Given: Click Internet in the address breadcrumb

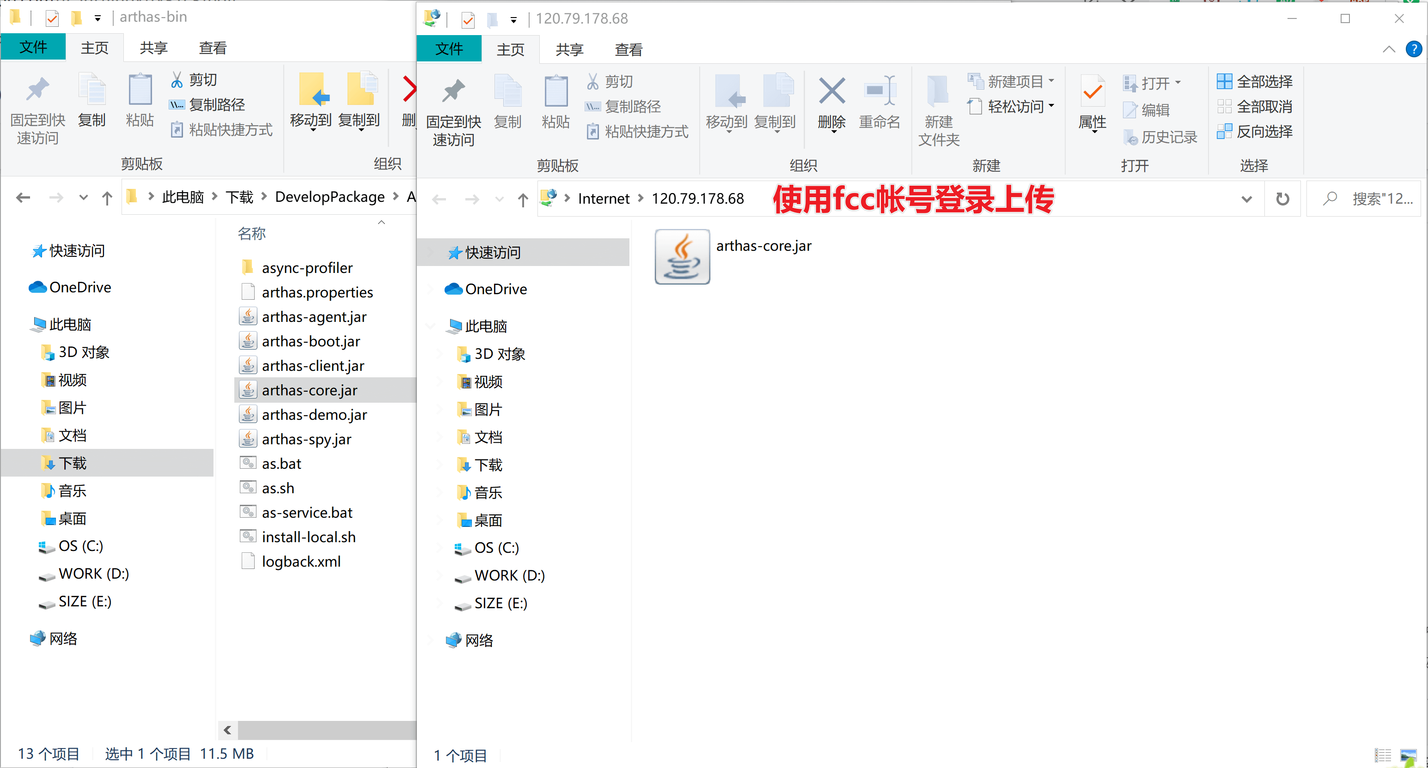Looking at the screenshot, I should pyautogui.click(x=603, y=199).
